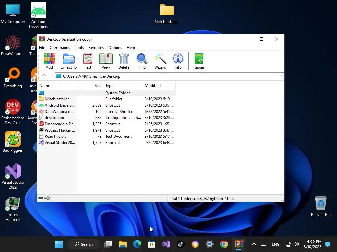Expand the address path dropdown
The image size is (337, 252).
click(x=281, y=76)
